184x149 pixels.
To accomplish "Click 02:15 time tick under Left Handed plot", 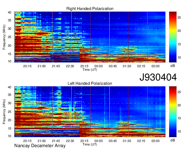I will tap(141, 141).
